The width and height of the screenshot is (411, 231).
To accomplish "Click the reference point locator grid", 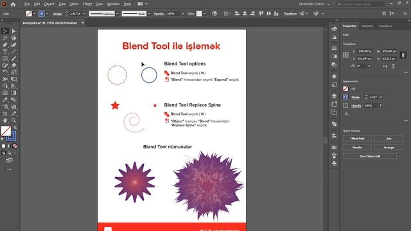I will coord(345,55).
